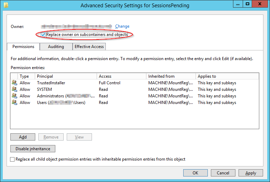Switch to the Auditing tab
The image size is (270, 182).
(56, 47)
